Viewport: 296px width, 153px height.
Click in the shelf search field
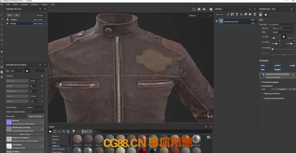tap(153, 131)
